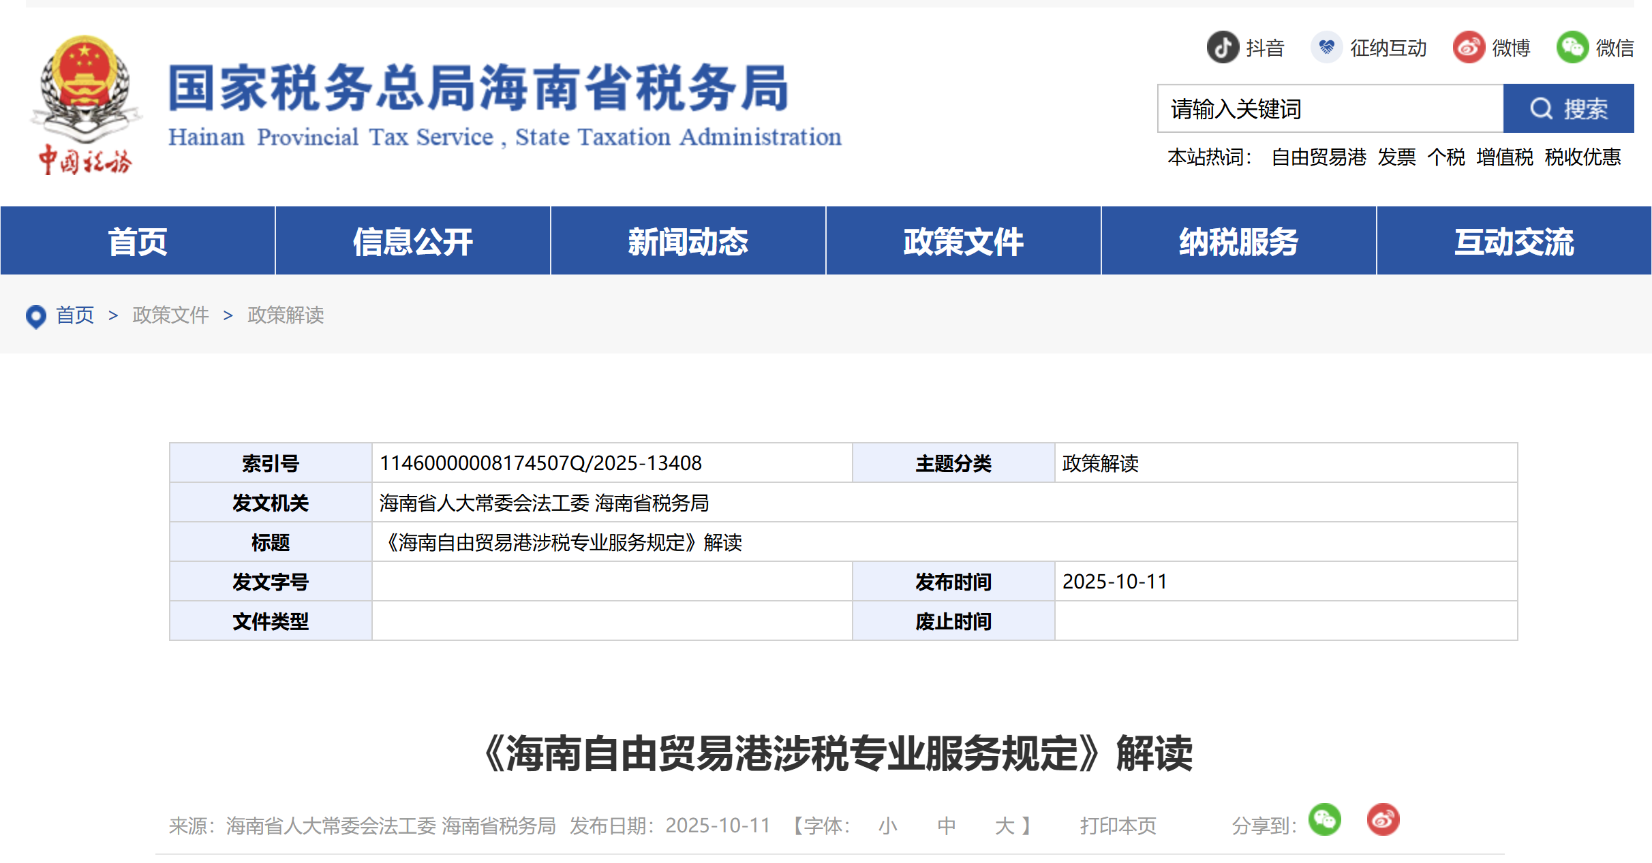Click the 索引号 table header cell
The height and width of the screenshot is (863, 1652).
(x=271, y=463)
